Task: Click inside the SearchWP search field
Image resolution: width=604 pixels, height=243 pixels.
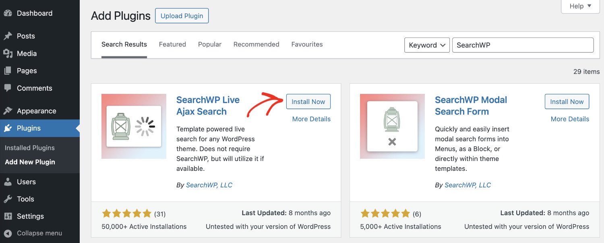Action: (523, 45)
